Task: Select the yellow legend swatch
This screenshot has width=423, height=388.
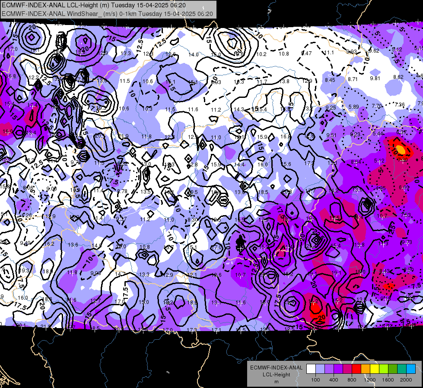Action: [375, 369]
